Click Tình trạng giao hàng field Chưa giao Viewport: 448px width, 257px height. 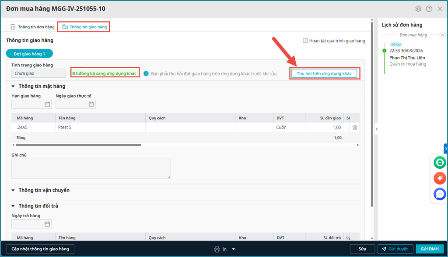[x=38, y=73]
